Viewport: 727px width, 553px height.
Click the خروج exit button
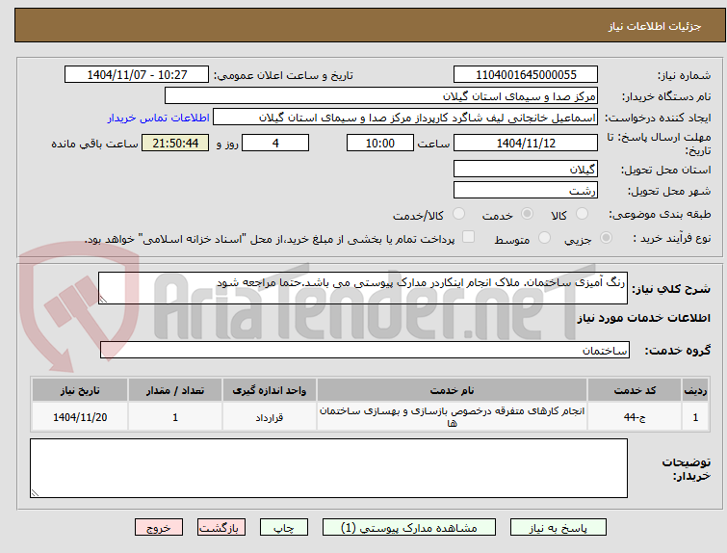coord(159,528)
